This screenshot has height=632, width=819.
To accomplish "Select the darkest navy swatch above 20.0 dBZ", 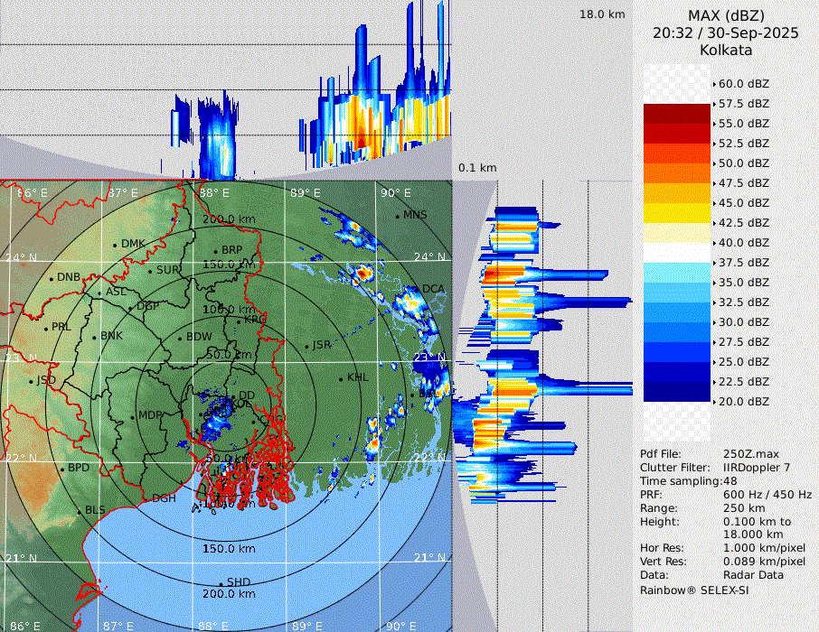I will pyautogui.click(x=677, y=391).
